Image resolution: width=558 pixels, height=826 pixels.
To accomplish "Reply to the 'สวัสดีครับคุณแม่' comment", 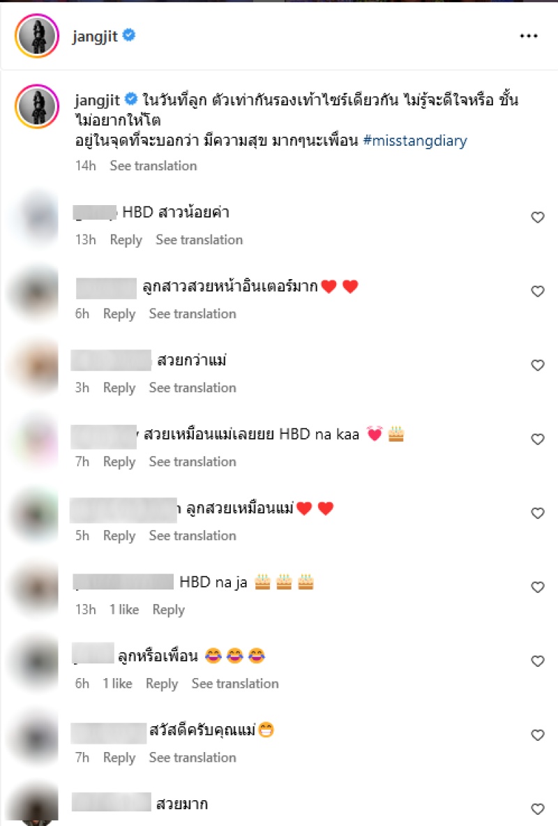I will coord(119,758).
